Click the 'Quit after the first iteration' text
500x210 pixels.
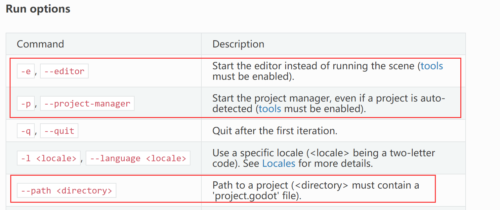274,131
